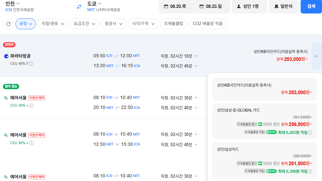Open CO2 info icon for 12:50 return 에어서울
Image resolution: width=322 pixels, height=181 pixels.
point(31,143)
